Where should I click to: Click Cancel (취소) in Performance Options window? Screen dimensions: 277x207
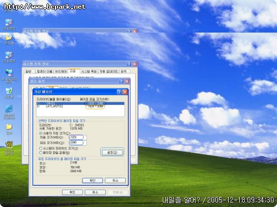[x=95, y=192]
